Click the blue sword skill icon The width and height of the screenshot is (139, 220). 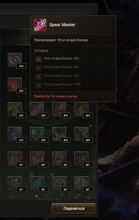37,183
